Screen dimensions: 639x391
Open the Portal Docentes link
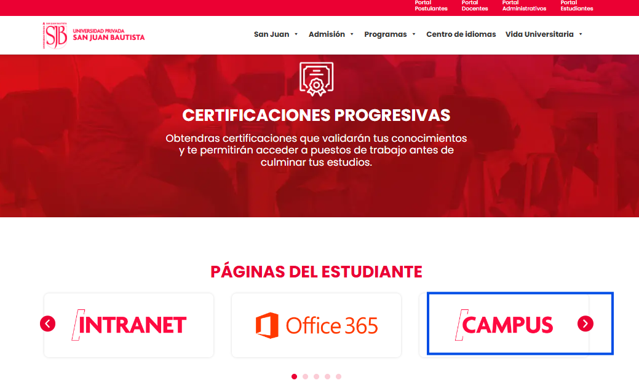click(x=475, y=6)
